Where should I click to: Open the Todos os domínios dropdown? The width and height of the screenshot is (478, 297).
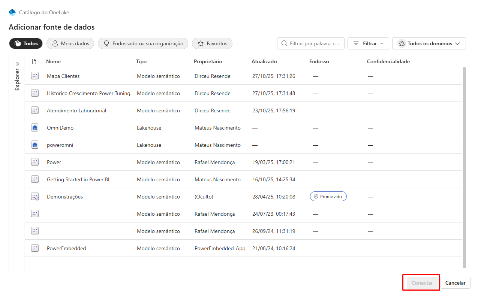coord(429,43)
